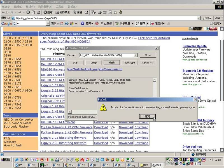This screenshot has width=224, height=168.
Task: Click Internet Explorer quick launch icon
Action: tap(17, 160)
